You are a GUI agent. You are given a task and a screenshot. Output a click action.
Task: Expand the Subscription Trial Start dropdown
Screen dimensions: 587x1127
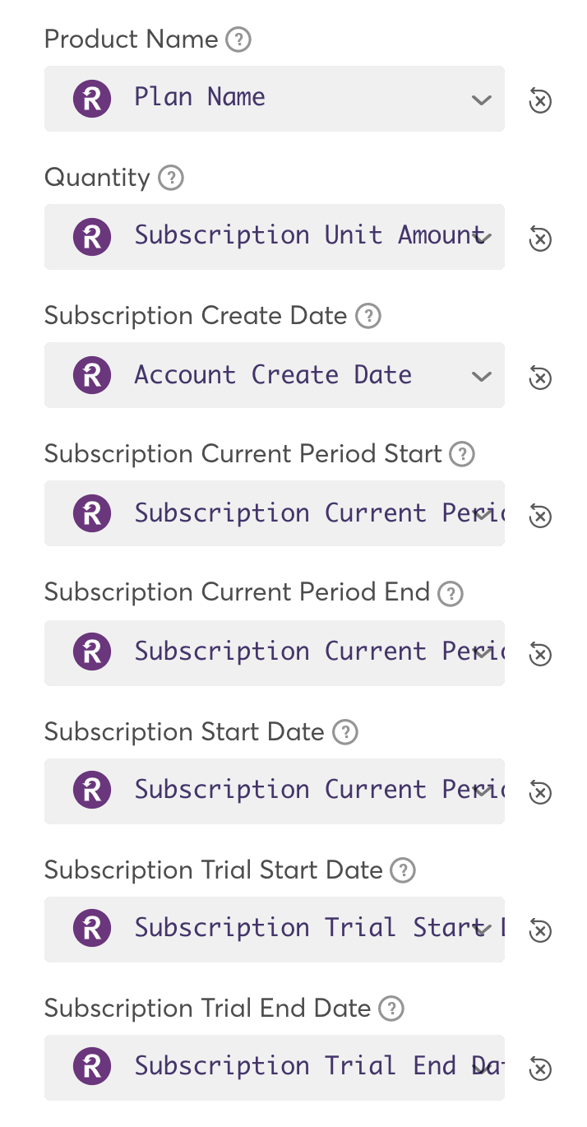[x=483, y=929]
